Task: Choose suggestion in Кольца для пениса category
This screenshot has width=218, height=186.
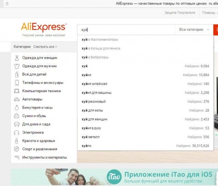Action: (145, 48)
